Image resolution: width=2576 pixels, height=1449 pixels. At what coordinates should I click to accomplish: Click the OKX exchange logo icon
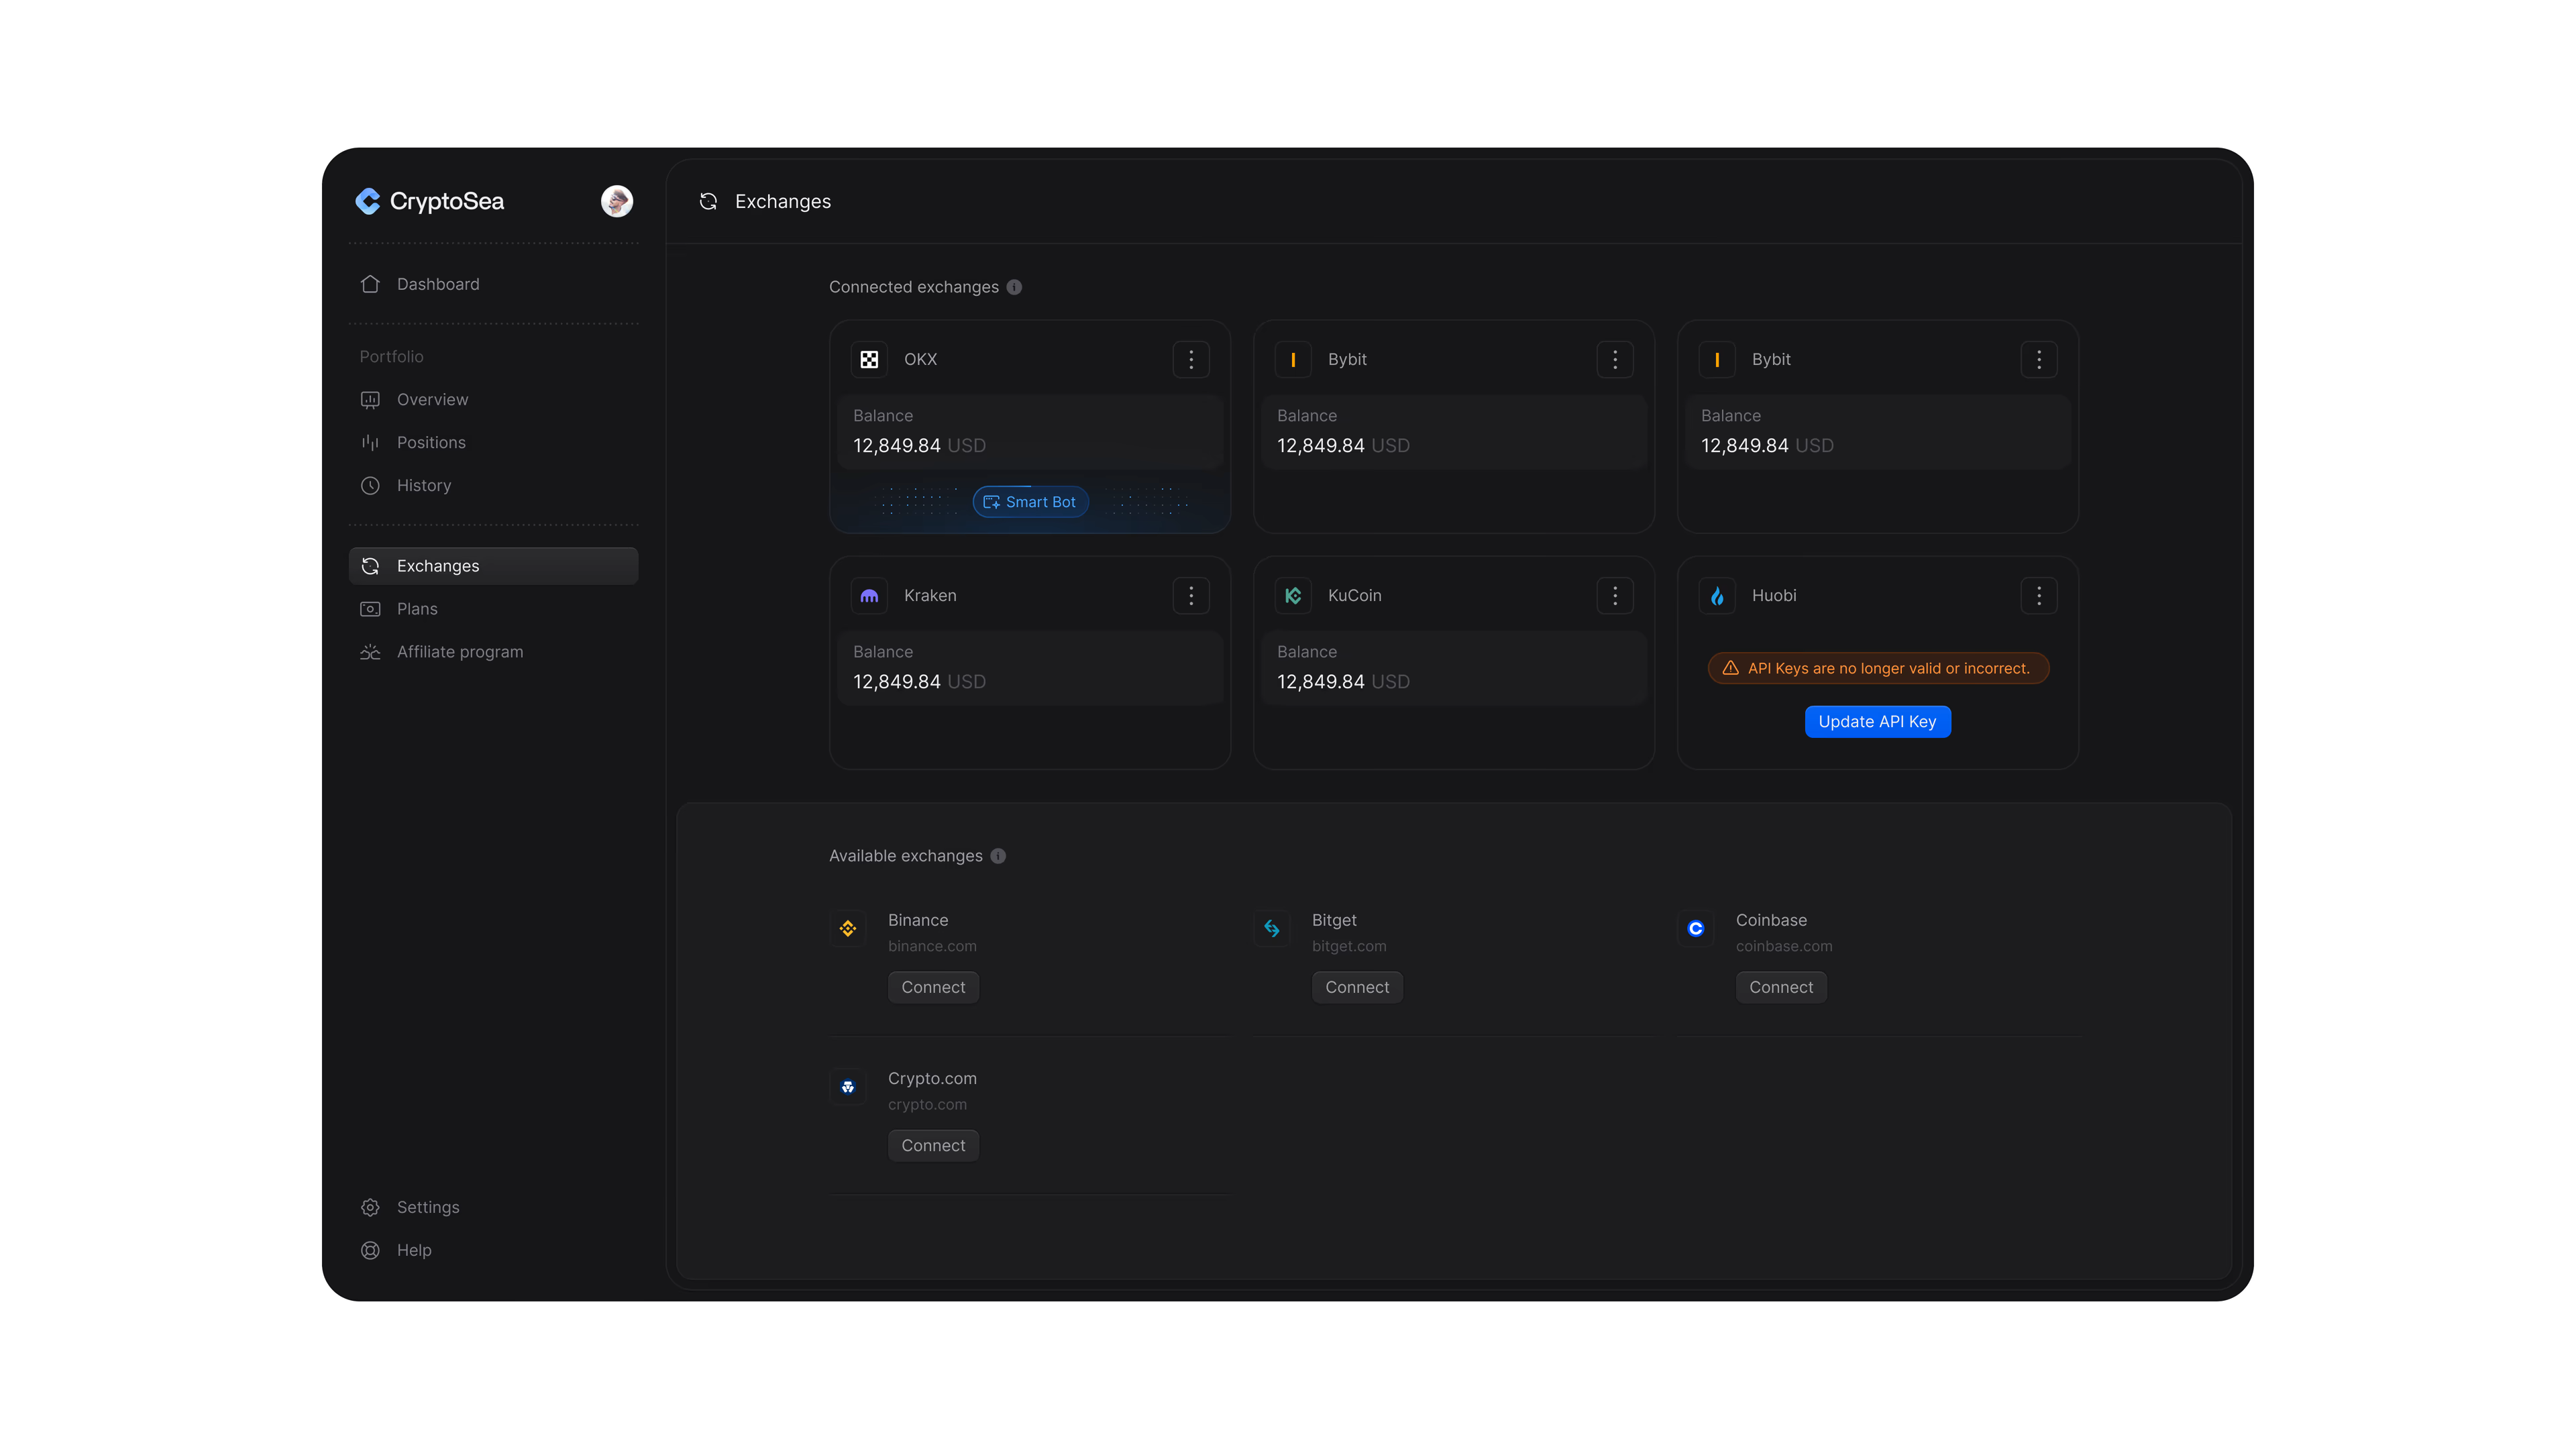coord(869,359)
